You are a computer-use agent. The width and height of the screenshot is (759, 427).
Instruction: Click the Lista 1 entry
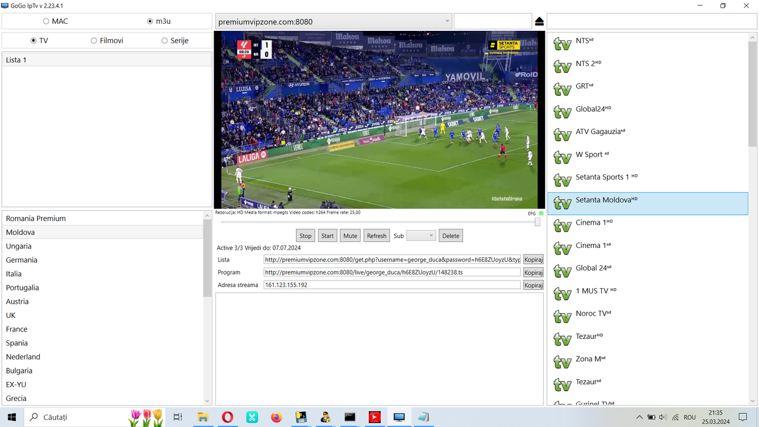107,60
